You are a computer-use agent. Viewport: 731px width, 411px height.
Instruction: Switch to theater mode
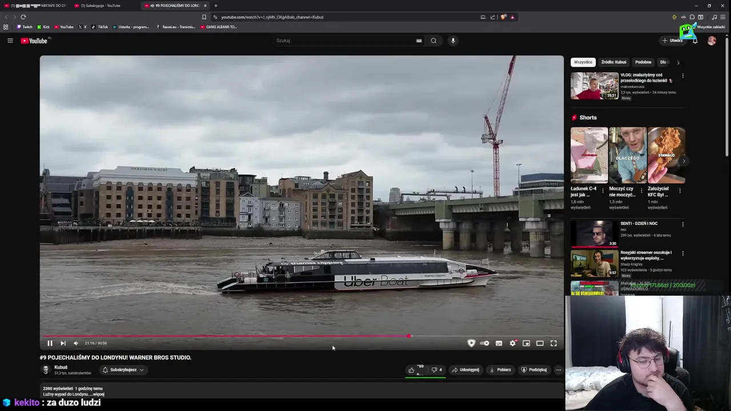coord(540,343)
